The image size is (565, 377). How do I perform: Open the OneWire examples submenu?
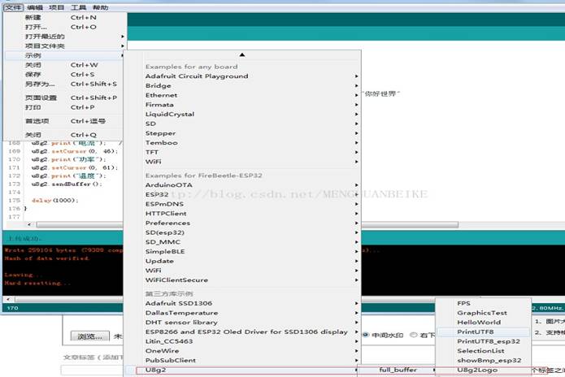point(242,351)
